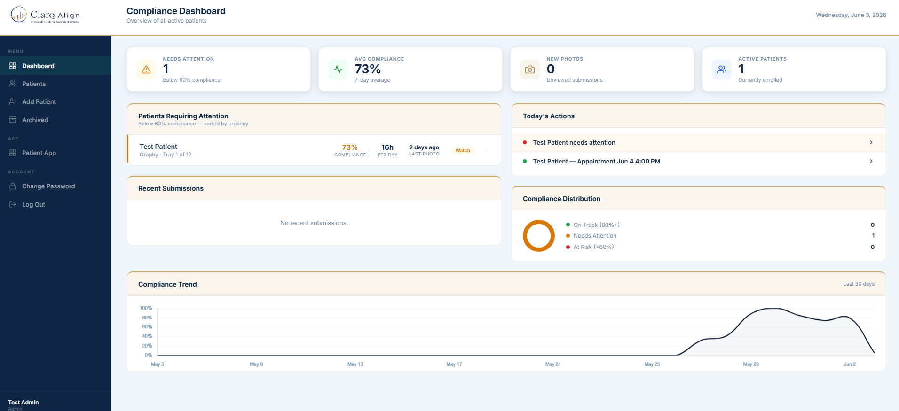Image resolution: width=899 pixels, height=411 pixels.
Task: Expand the Appointment Jun 4 action chevron
Action: click(x=871, y=161)
